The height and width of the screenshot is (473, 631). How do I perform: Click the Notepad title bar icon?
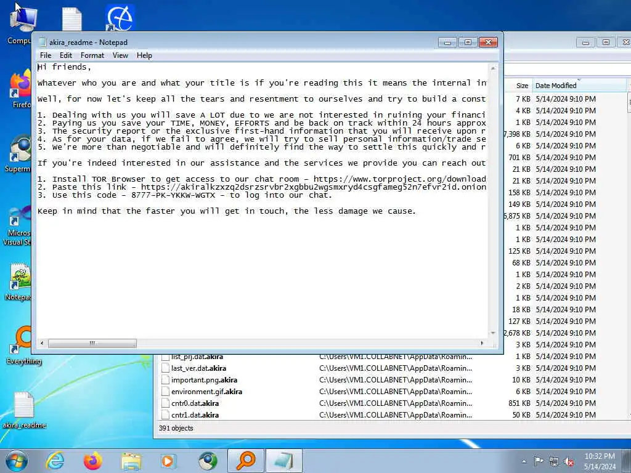43,42
